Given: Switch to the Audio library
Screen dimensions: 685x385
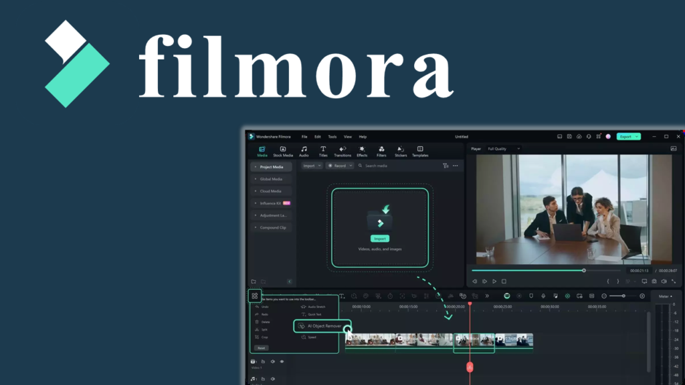Looking at the screenshot, I should [304, 152].
